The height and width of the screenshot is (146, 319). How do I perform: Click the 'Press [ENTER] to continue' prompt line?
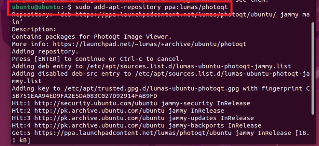(97, 59)
